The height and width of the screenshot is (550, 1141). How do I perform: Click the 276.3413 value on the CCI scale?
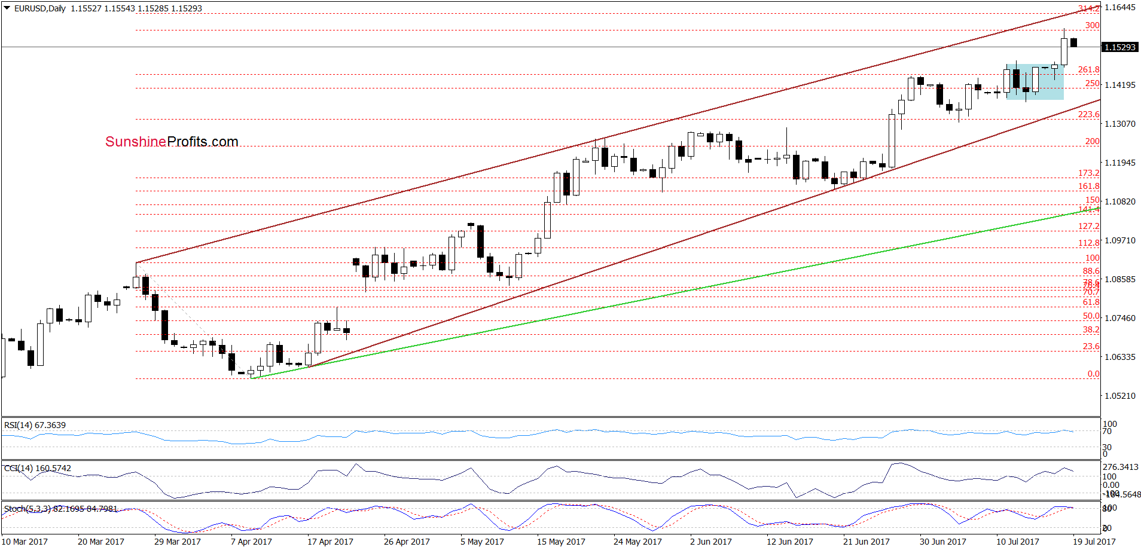[1121, 467]
